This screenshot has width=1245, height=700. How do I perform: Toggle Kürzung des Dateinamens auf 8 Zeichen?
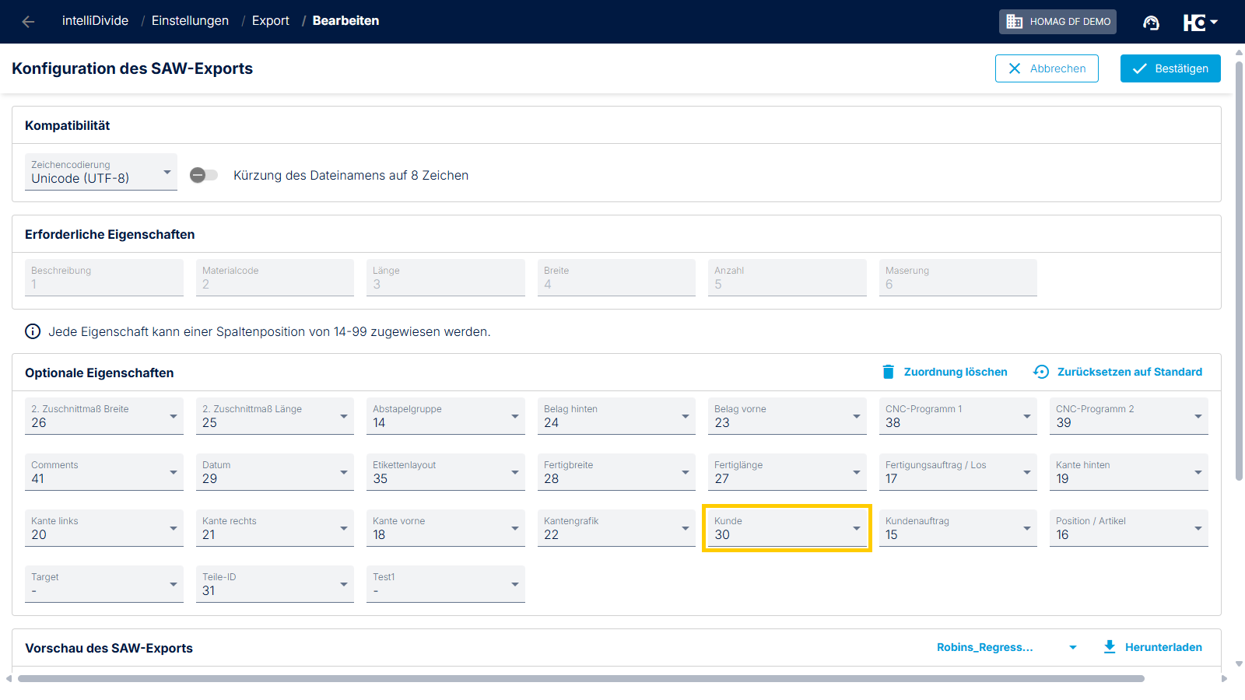[x=204, y=175]
